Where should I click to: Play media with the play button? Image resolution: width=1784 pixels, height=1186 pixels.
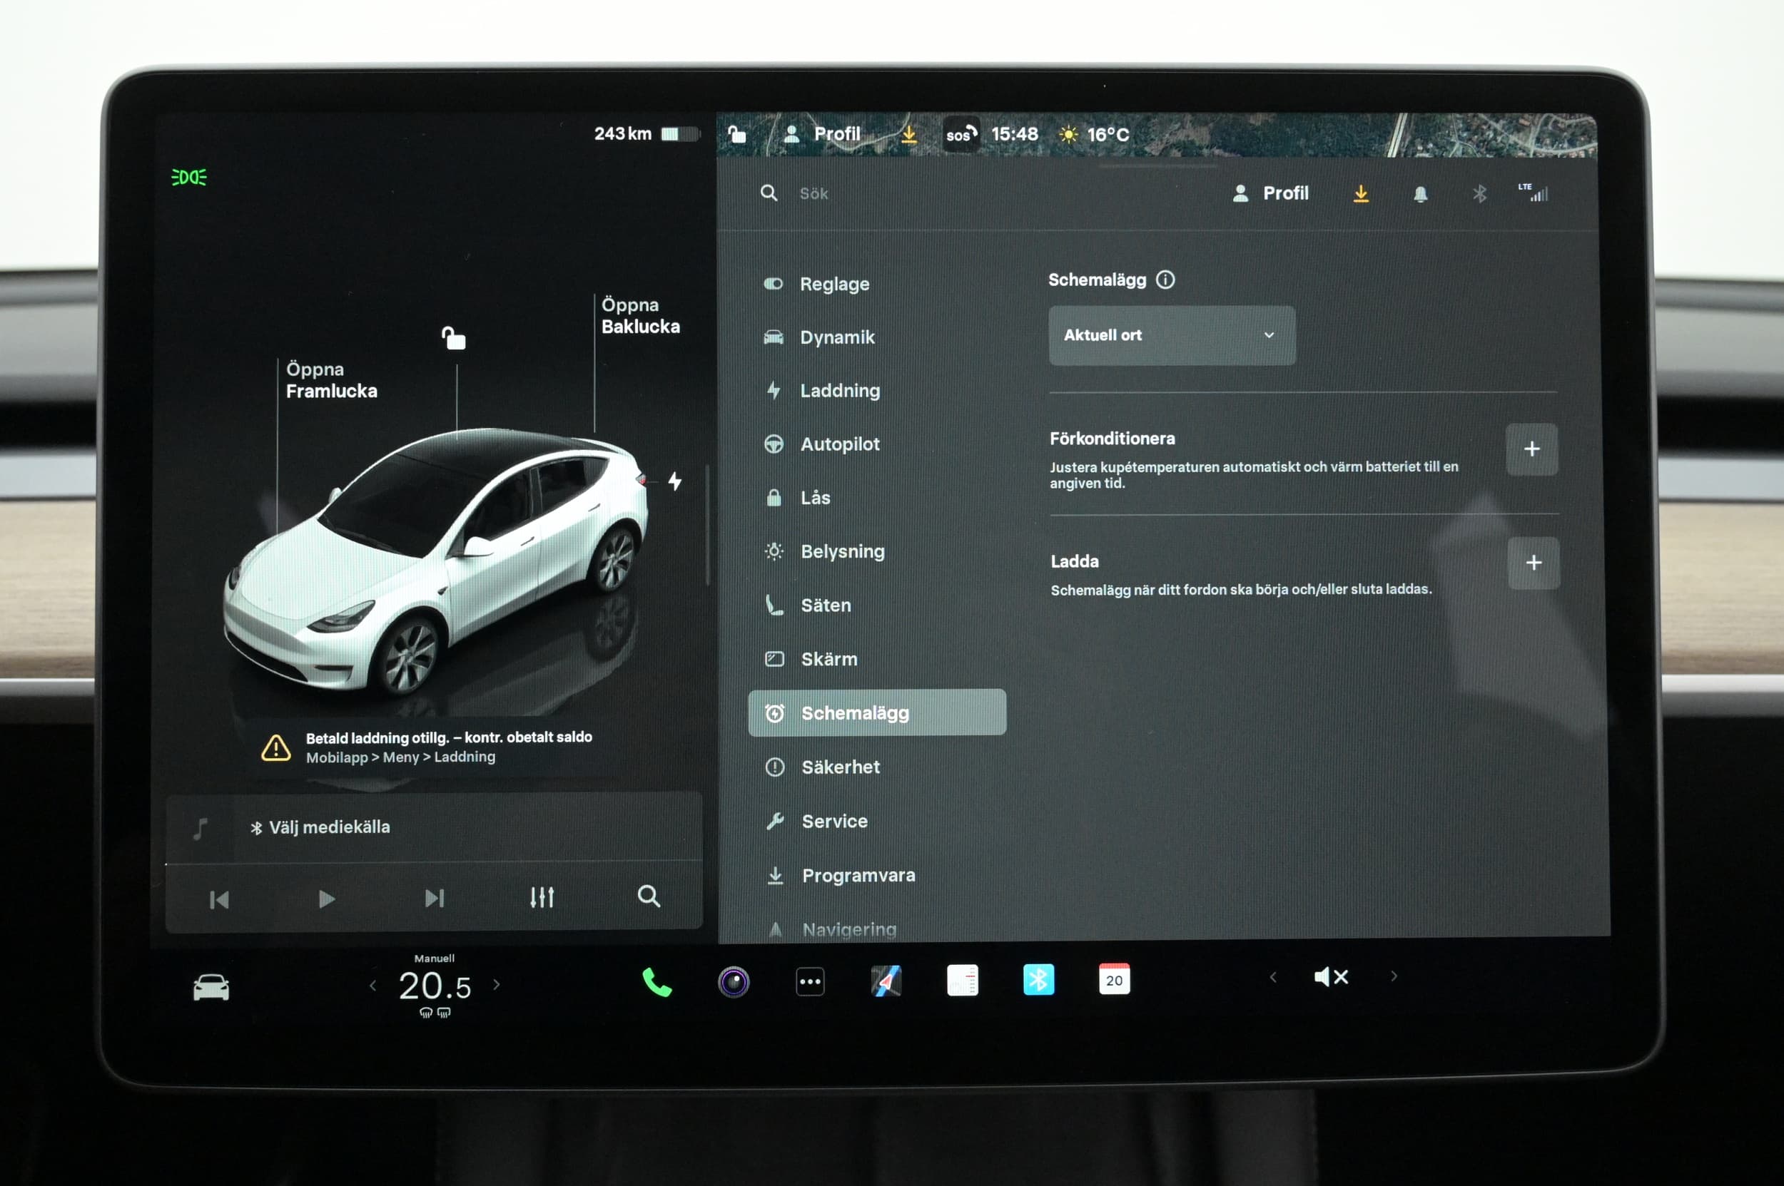tap(327, 899)
